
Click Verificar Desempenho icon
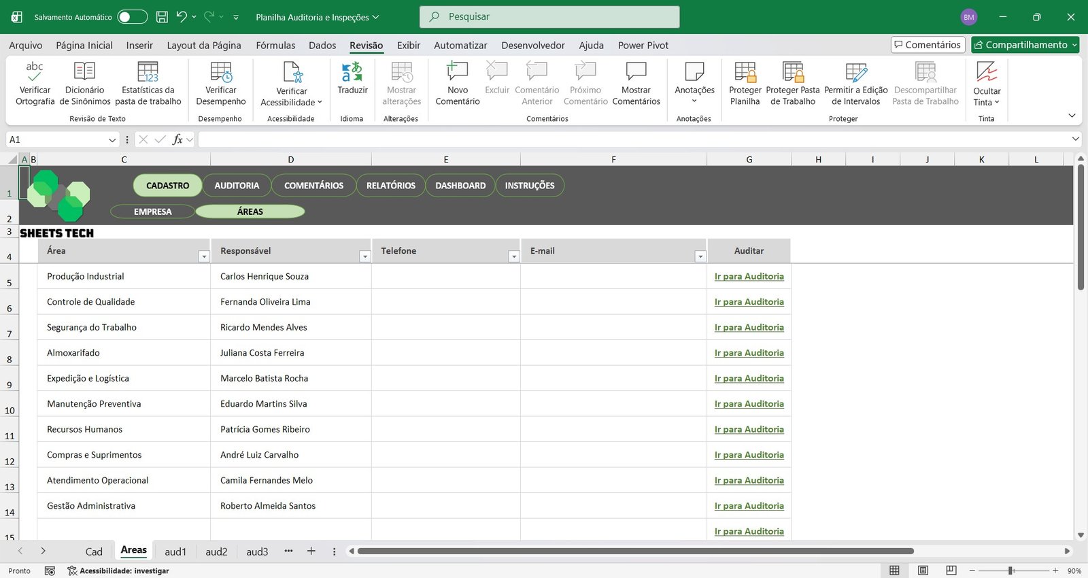[x=221, y=71]
